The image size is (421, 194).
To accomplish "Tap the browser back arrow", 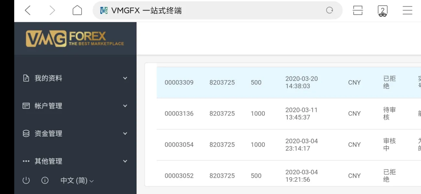I will click(28, 11).
